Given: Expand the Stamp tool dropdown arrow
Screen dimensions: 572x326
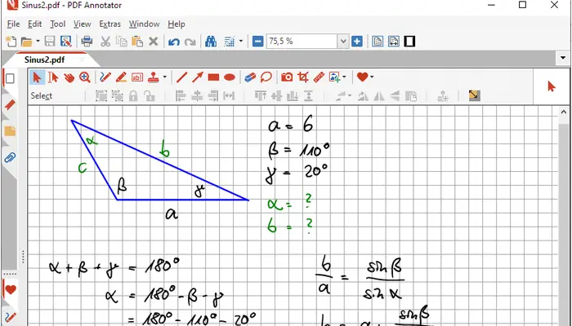Looking at the screenshot, I should click(164, 77).
